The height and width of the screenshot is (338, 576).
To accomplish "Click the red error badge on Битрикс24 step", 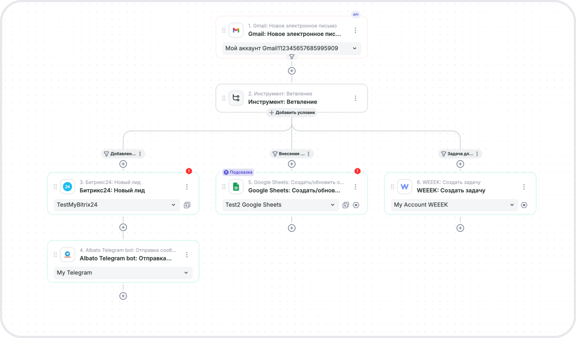I will tap(189, 171).
